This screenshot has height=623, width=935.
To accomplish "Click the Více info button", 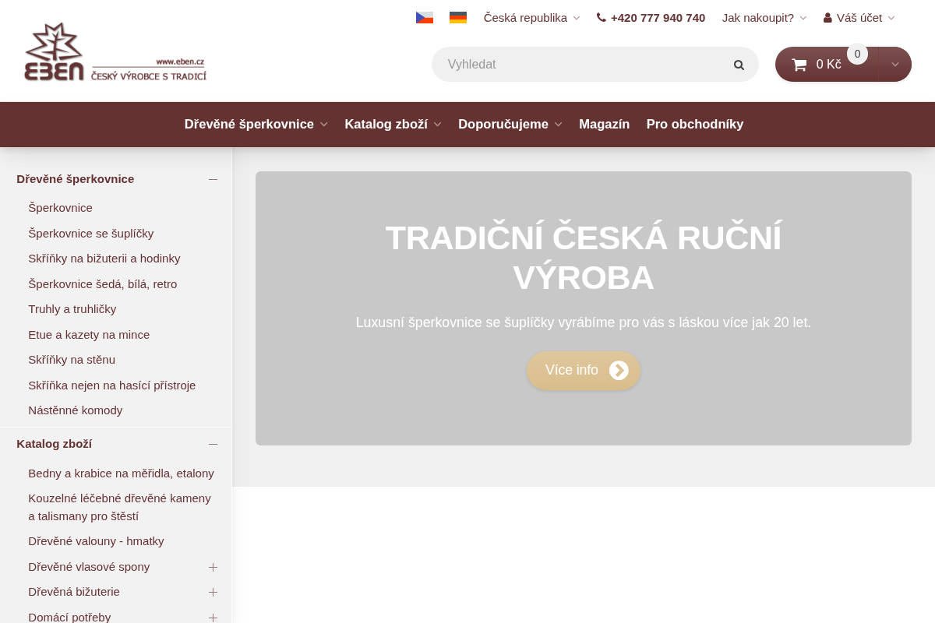I will coord(584,371).
